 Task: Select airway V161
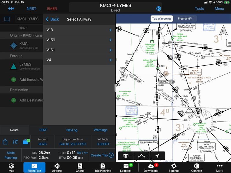click(x=79, y=50)
